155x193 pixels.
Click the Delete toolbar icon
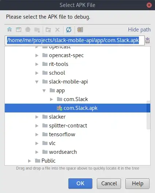click(x=57, y=30)
